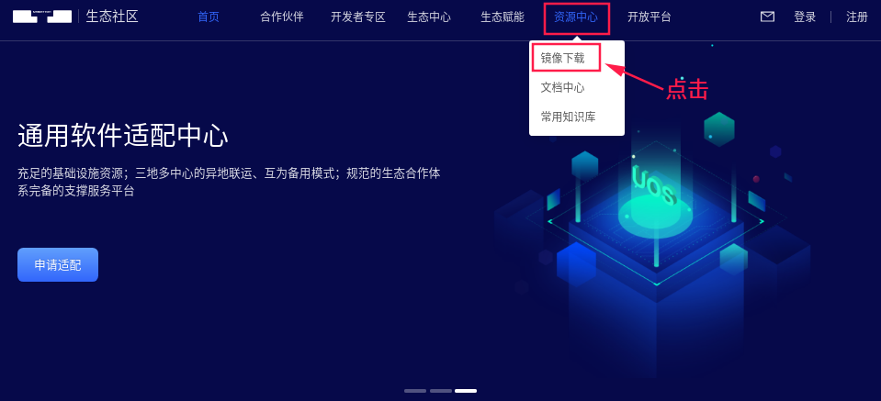This screenshot has width=881, height=401.
Task: Choose 镜像下载 from the dropdown
Action: pyautogui.click(x=562, y=59)
